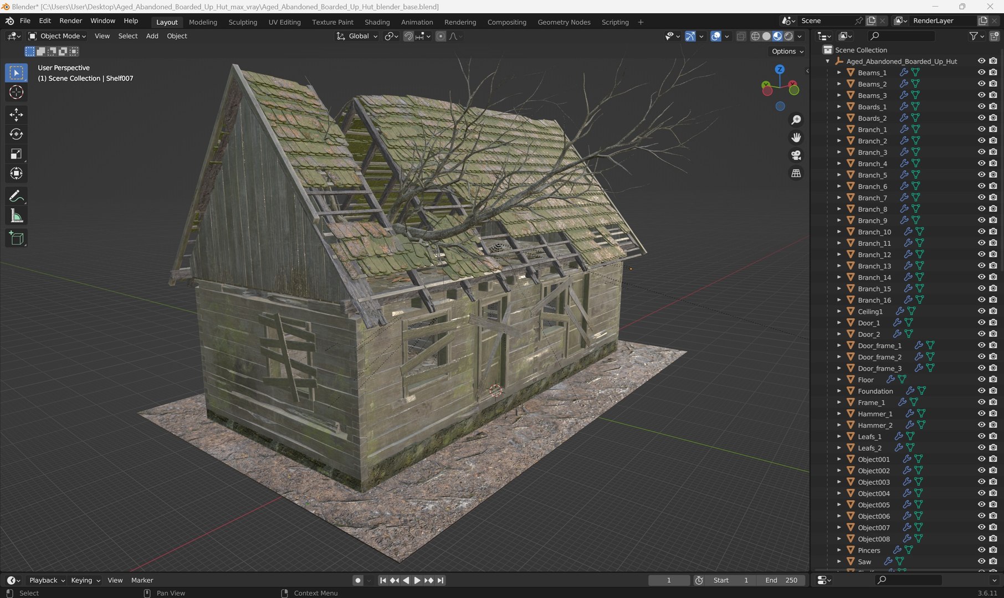The height and width of the screenshot is (598, 1004).
Task: Toggle Foundation eye visibility
Action: click(x=981, y=391)
